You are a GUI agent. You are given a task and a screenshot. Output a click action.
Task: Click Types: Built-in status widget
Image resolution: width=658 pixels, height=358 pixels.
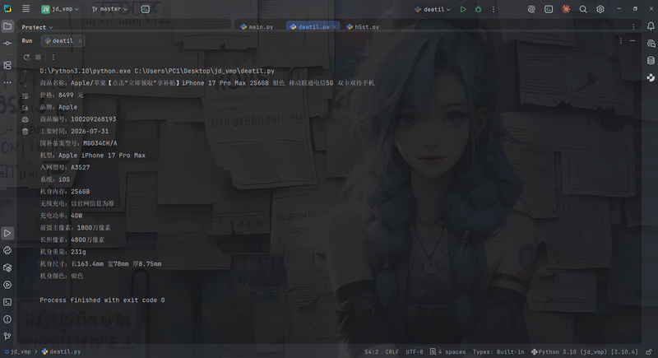pyautogui.click(x=498, y=351)
